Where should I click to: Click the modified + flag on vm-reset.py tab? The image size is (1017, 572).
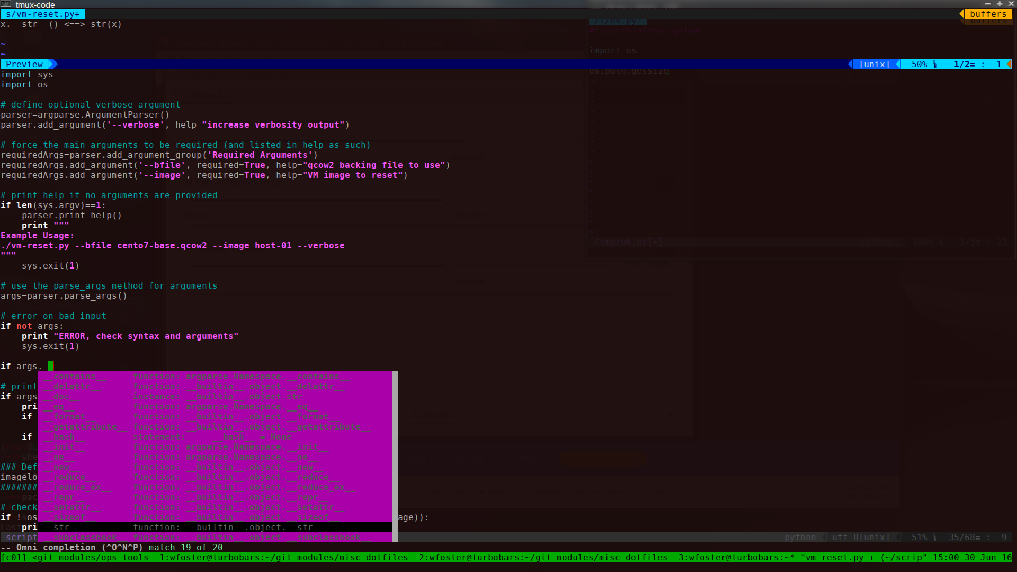78,14
